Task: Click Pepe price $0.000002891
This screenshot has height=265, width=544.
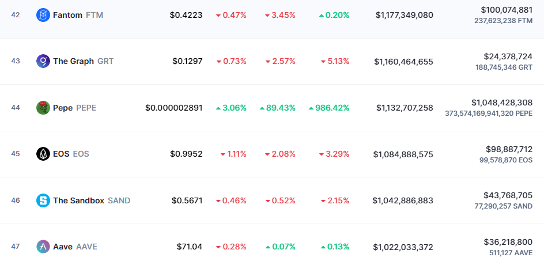Action: coord(173,108)
